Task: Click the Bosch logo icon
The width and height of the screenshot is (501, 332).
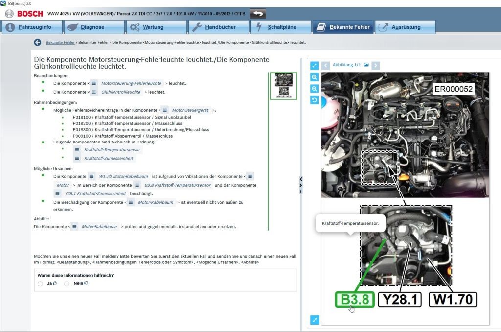Action: point(9,14)
